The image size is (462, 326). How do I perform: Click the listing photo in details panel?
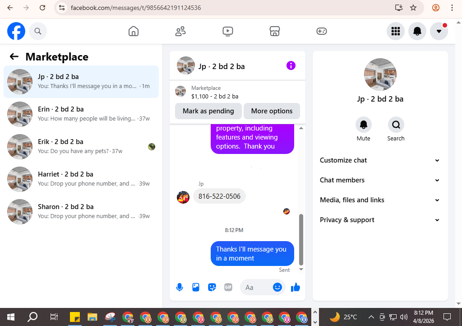(x=380, y=75)
